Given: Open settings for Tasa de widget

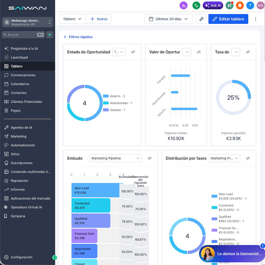Looking at the screenshot, I should 248,52.
